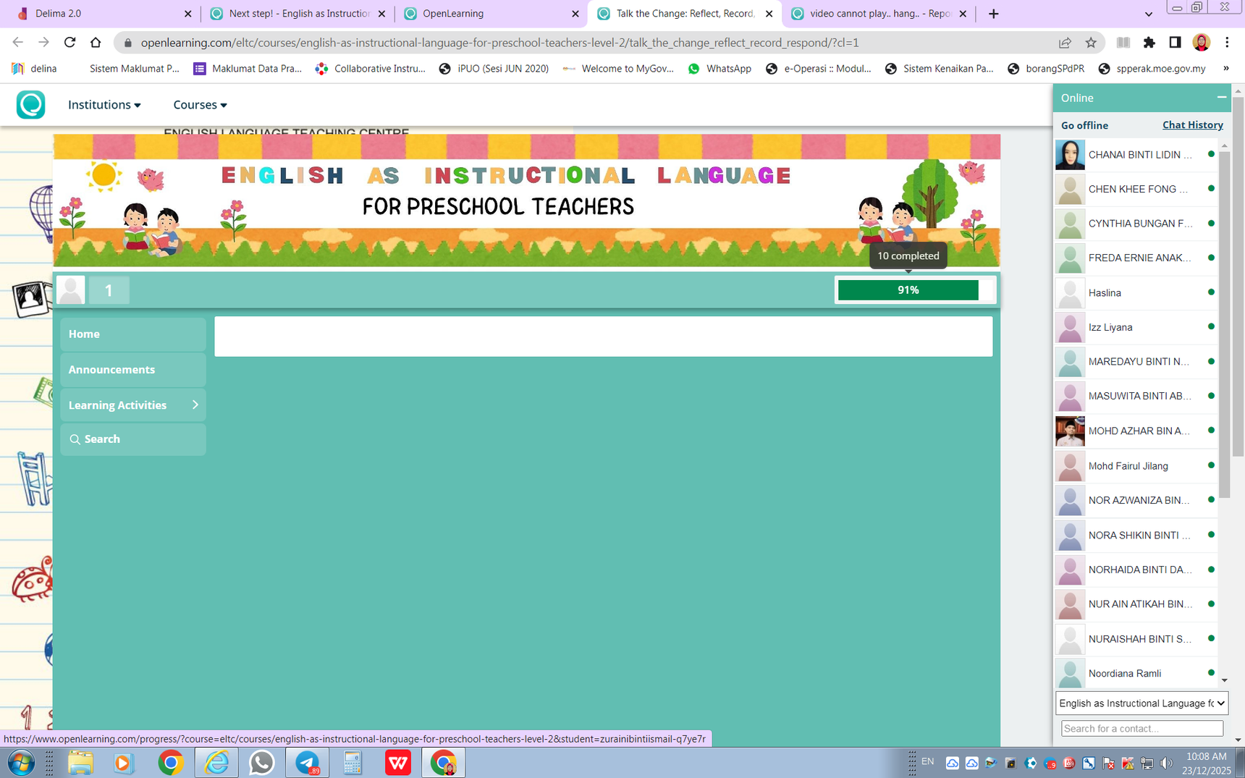This screenshot has height=778, width=1245.
Task: Open the Chrome extensions puzzle icon
Action: point(1149,43)
